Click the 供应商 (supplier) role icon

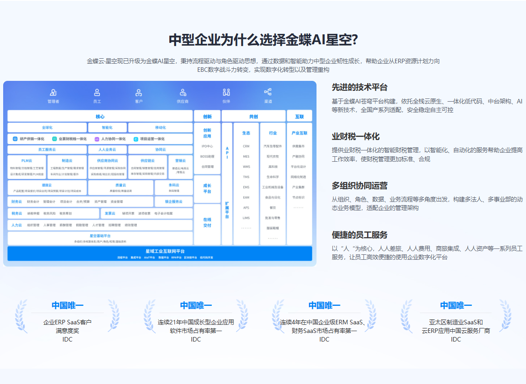(x=183, y=93)
